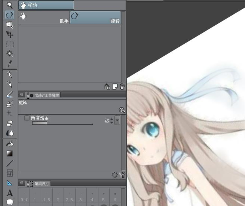The image size is (245, 206).
Task: Select the Operation object cube tool
Action: coord(10,25)
